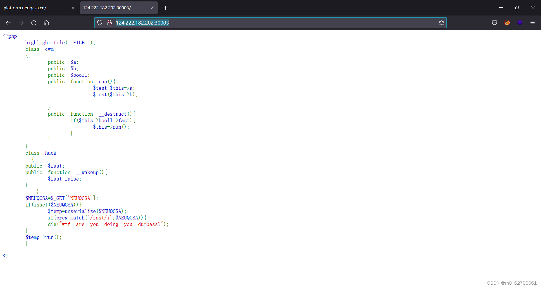This screenshot has height=288, width=541.
Task: Click the "if($this->booll->fast){" line
Action: tap(103, 120)
